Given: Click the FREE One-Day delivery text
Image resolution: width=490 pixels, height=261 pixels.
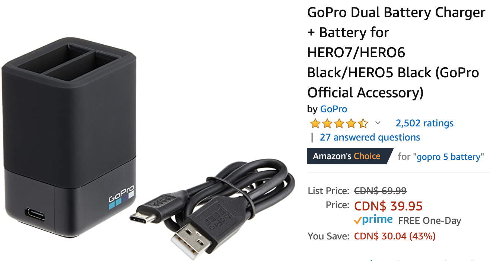Looking at the screenshot, I should (430, 220).
